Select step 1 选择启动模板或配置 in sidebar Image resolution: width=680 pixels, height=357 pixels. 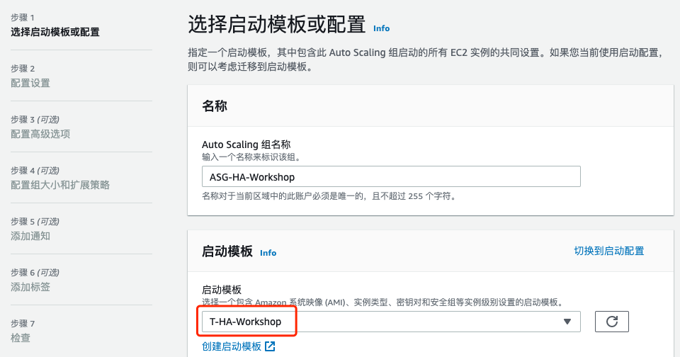[55, 32]
